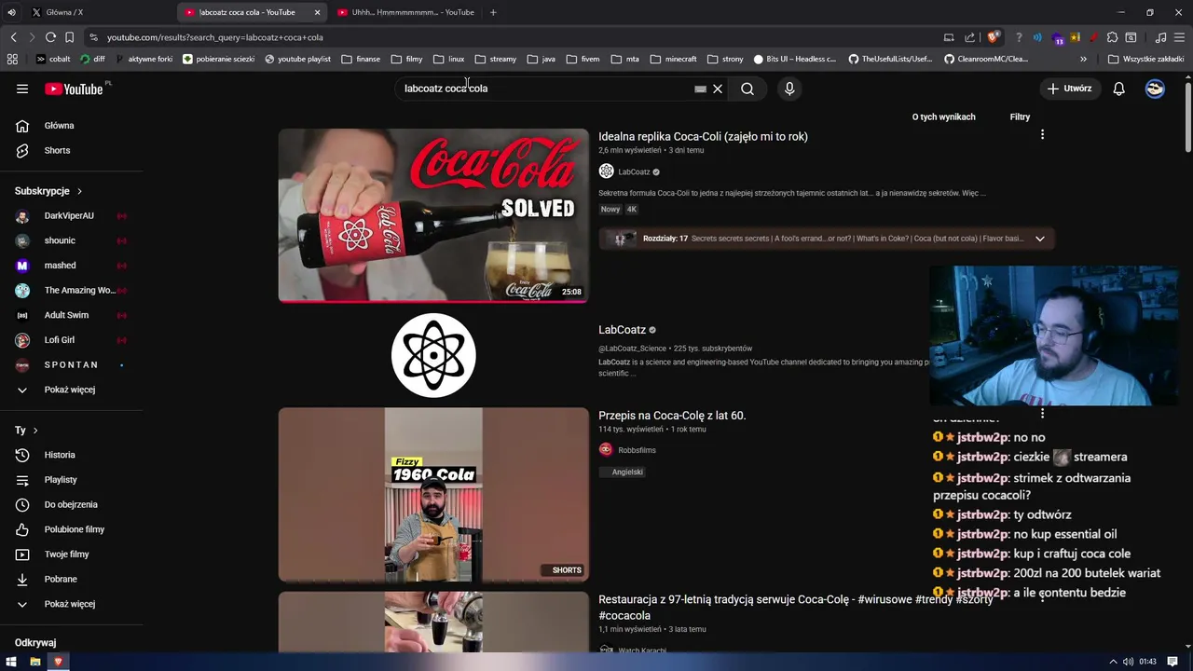Go to the YouTube logo home

[x=74, y=89]
